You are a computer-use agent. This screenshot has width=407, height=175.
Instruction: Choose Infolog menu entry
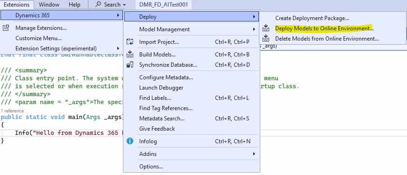coord(192,141)
